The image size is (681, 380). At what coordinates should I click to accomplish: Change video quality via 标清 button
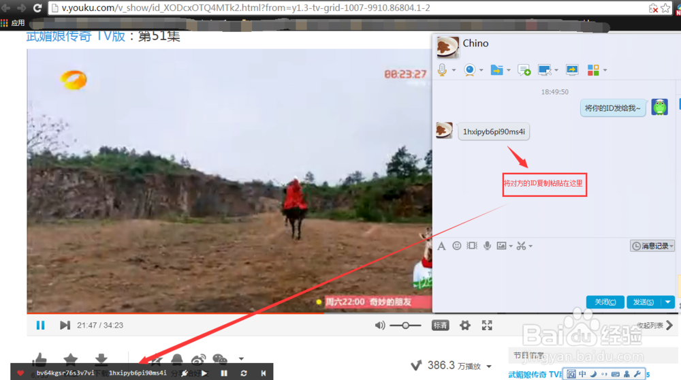440,326
